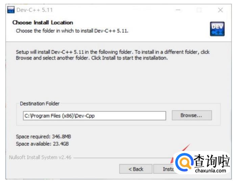Click the Space required 346.8MB text
The height and width of the screenshot is (181, 234).
click(43, 136)
